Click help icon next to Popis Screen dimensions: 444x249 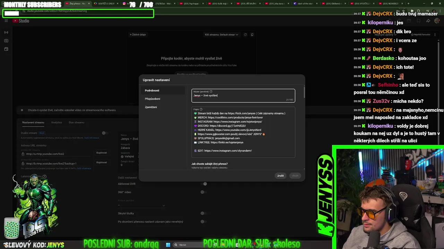point(201,109)
